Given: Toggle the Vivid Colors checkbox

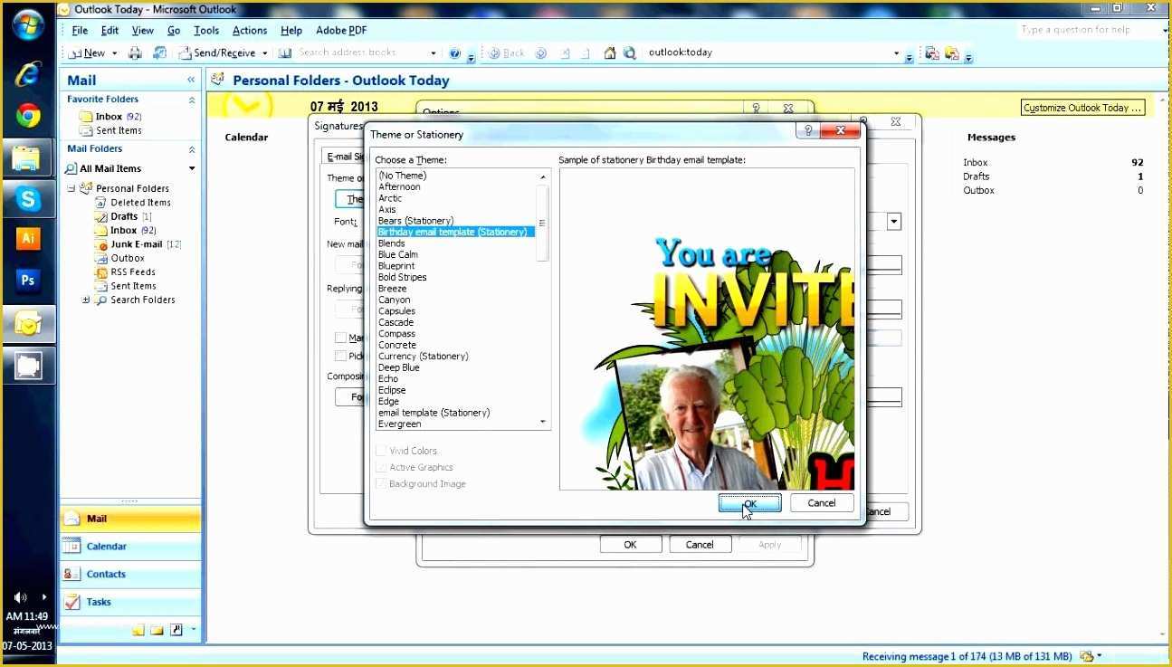Looking at the screenshot, I should [x=381, y=451].
